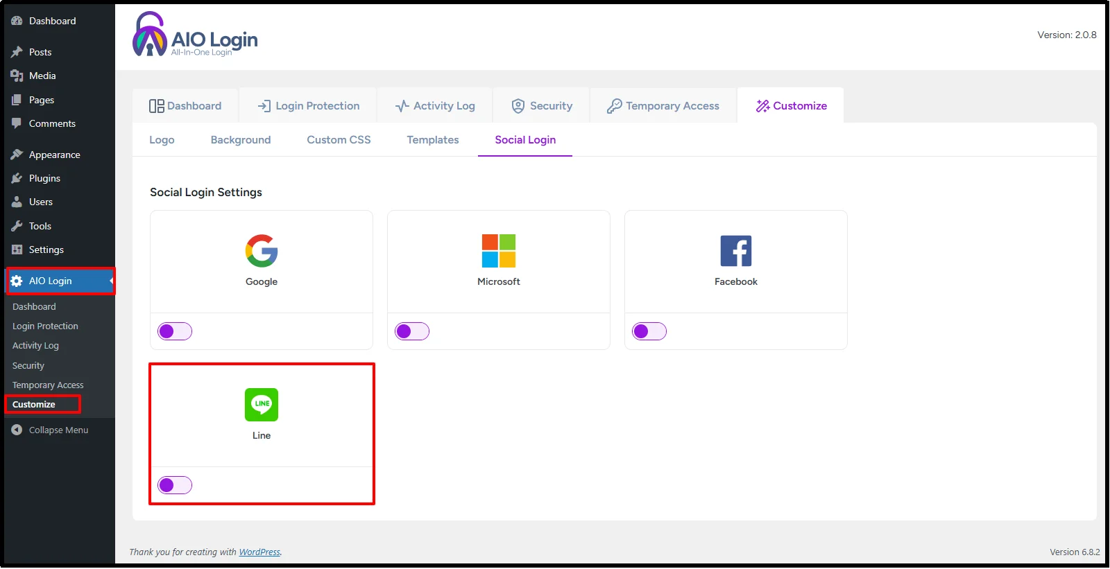1110x569 pixels.
Task: Open Temporary Access submenu in sidebar
Action: pyautogui.click(x=48, y=385)
